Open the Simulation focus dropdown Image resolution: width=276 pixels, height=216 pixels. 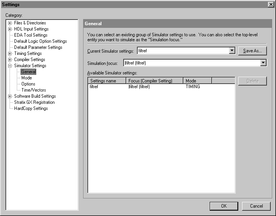pos(263,63)
